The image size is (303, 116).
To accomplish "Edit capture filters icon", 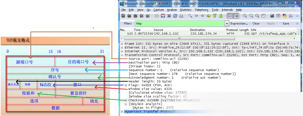I will (x=272, y=16).
